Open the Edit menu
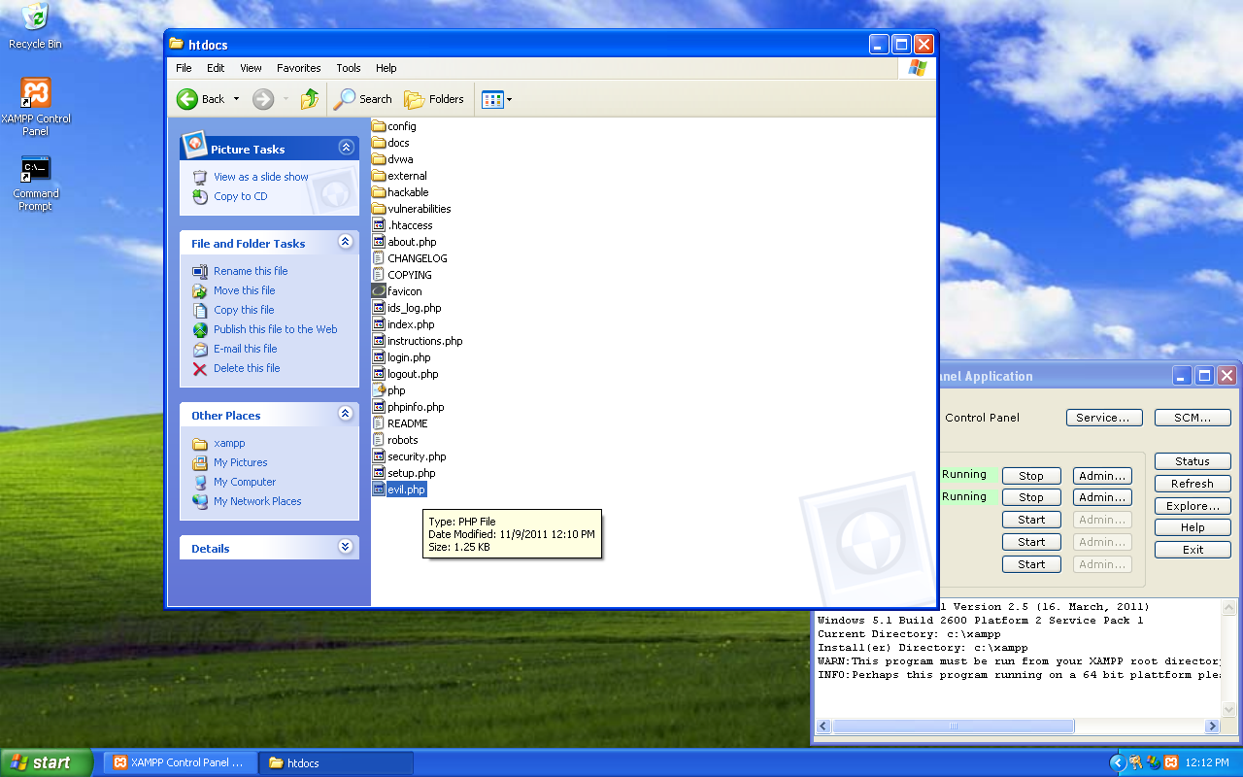The height and width of the screenshot is (777, 1243). pos(216,68)
